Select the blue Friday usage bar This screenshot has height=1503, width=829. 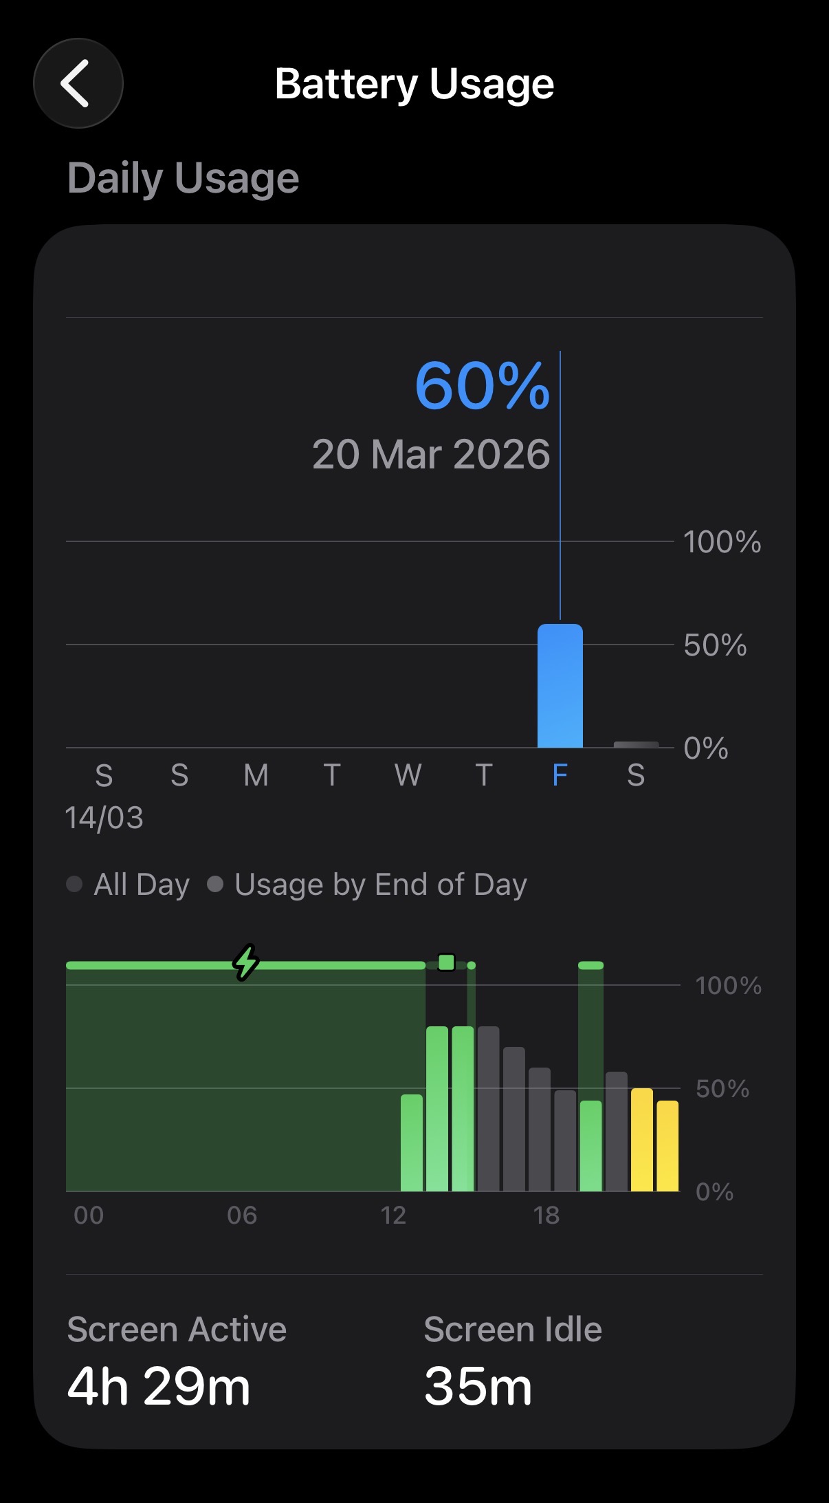point(560,686)
